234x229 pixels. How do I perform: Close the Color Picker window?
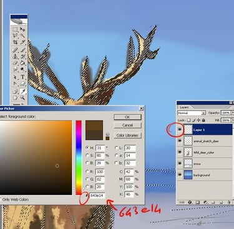[142, 108]
